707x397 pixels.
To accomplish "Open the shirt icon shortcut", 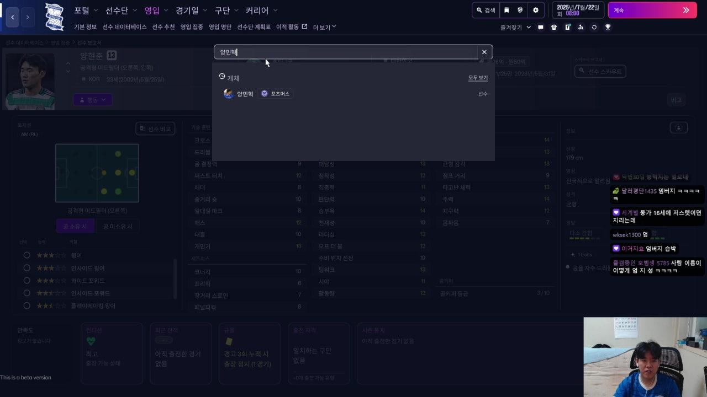I will point(554,27).
